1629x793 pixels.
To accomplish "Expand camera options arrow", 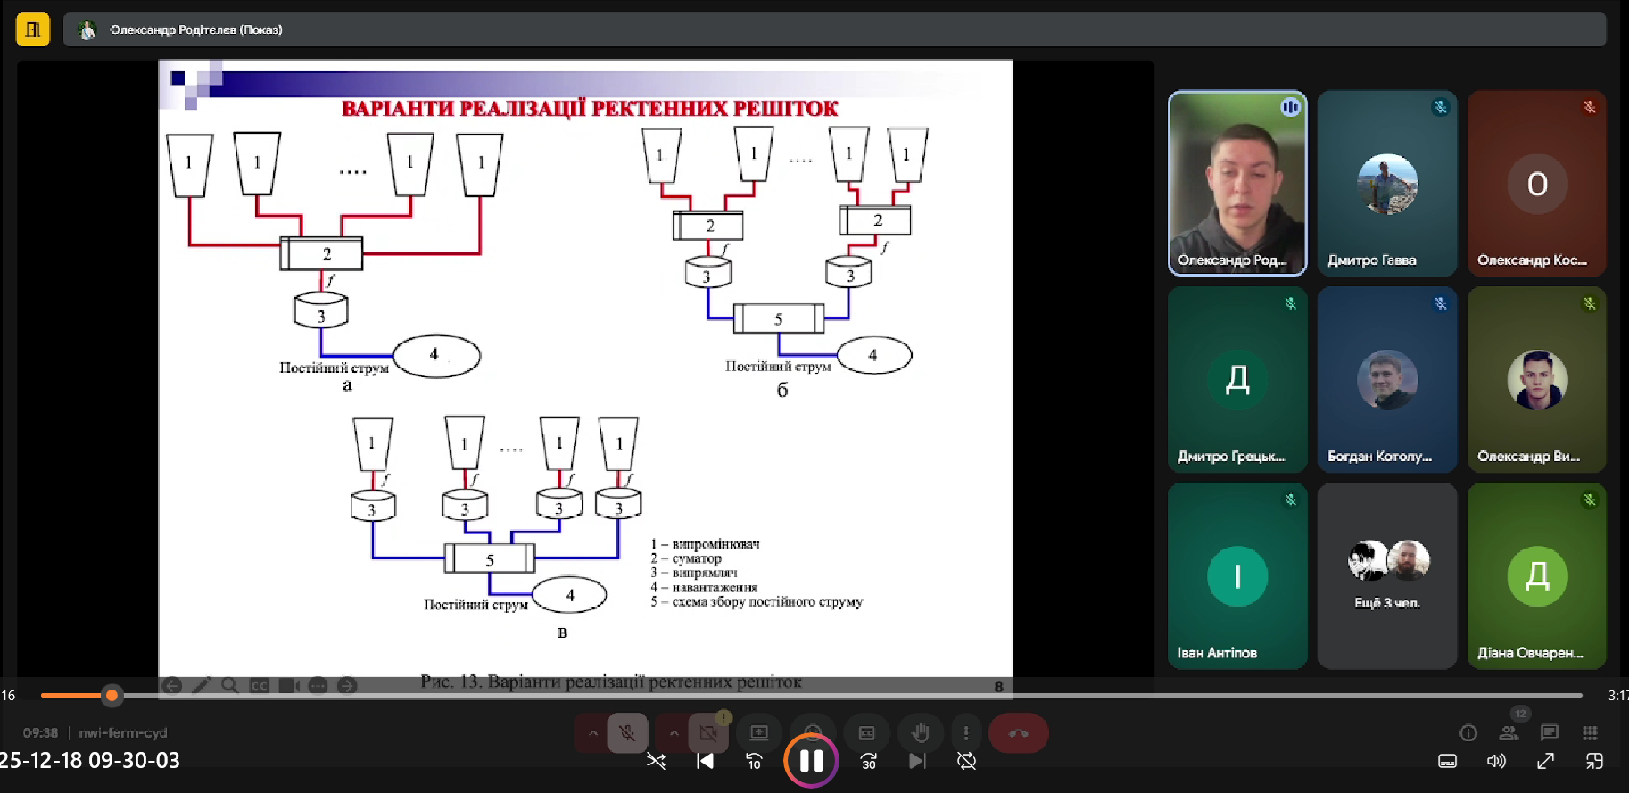I will point(674,733).
